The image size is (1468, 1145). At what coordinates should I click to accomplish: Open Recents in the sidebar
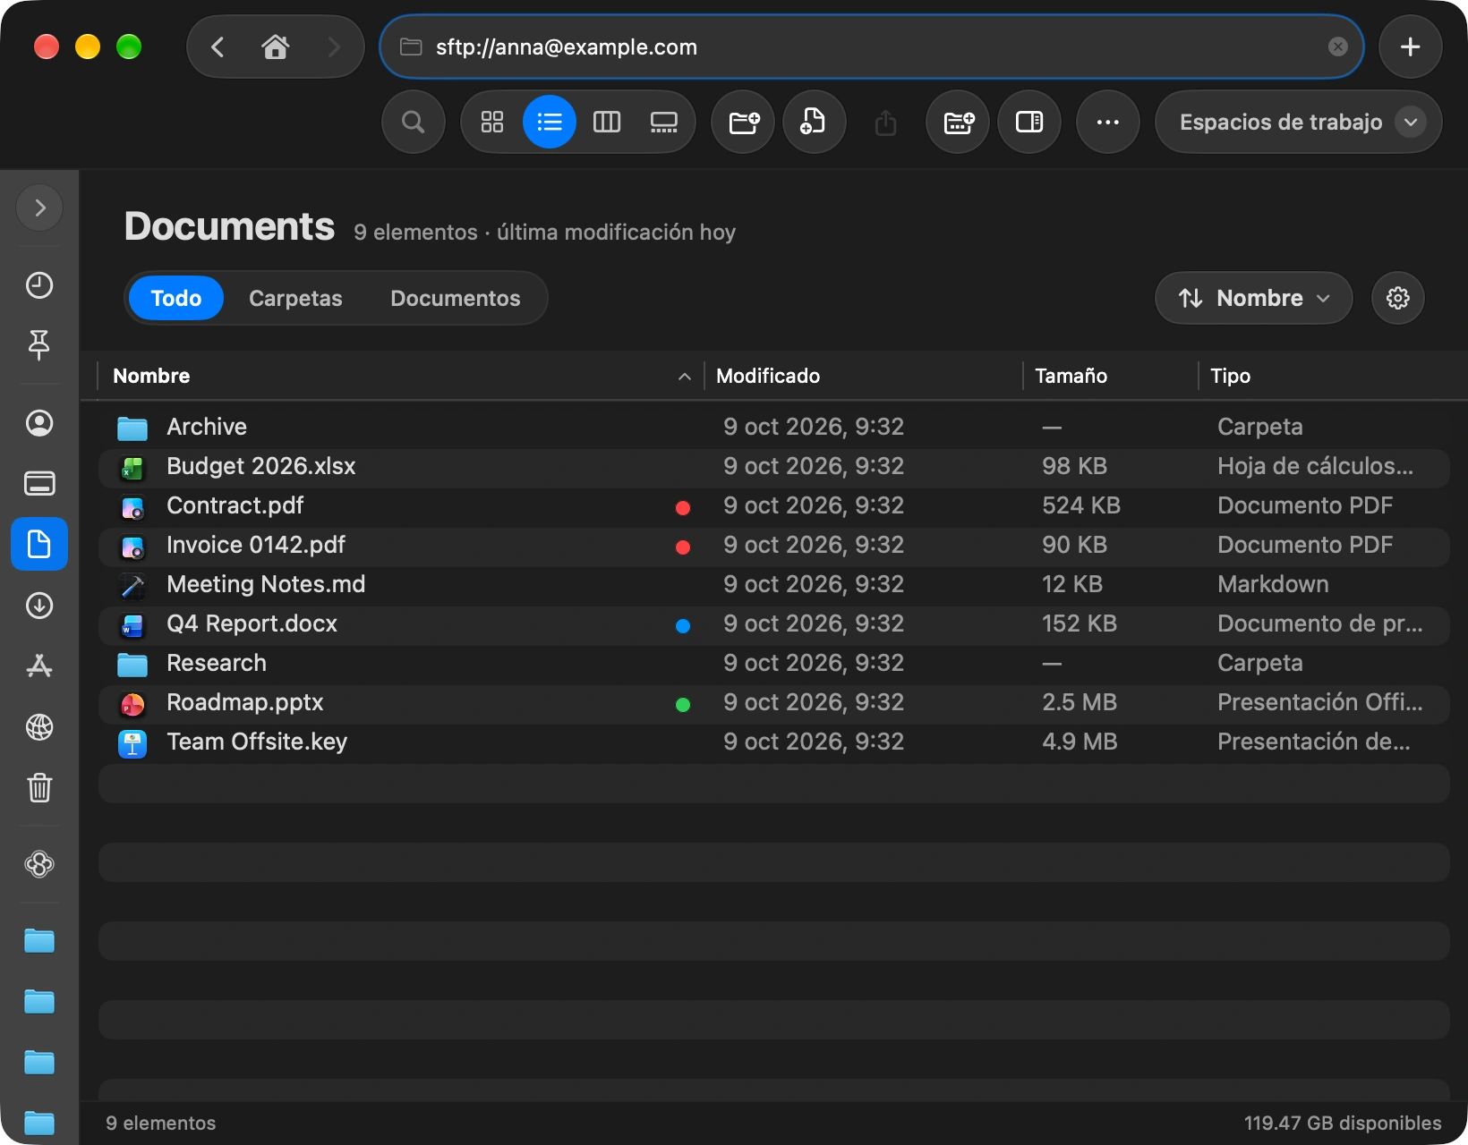(x=39, y=285)
